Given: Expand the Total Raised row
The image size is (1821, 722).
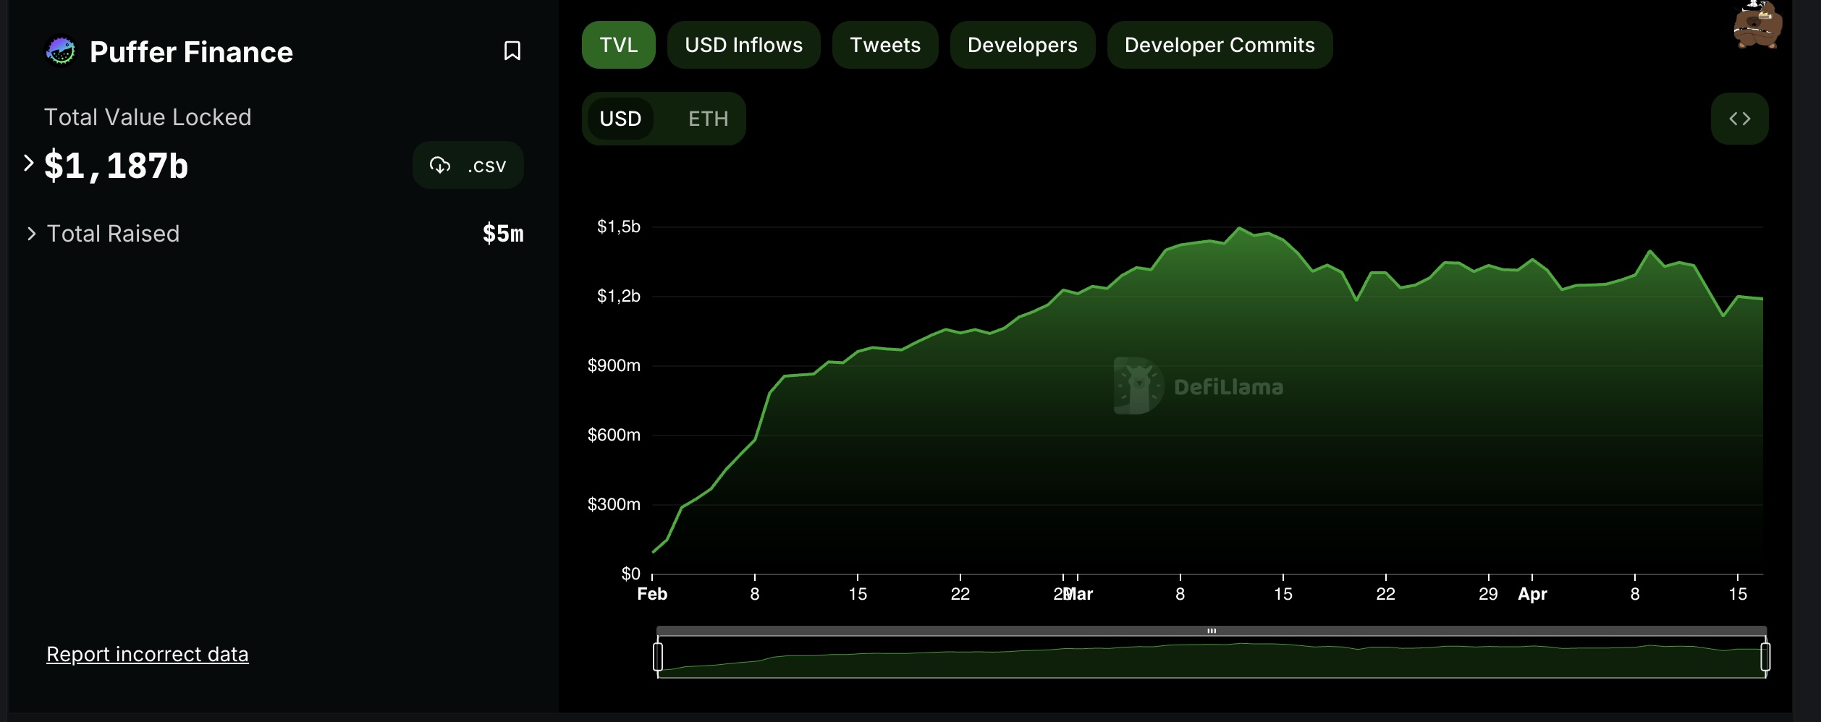Looking at the screenshot, I should coord(274,234).
